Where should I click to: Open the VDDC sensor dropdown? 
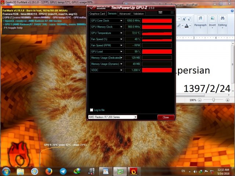point(121,70)
